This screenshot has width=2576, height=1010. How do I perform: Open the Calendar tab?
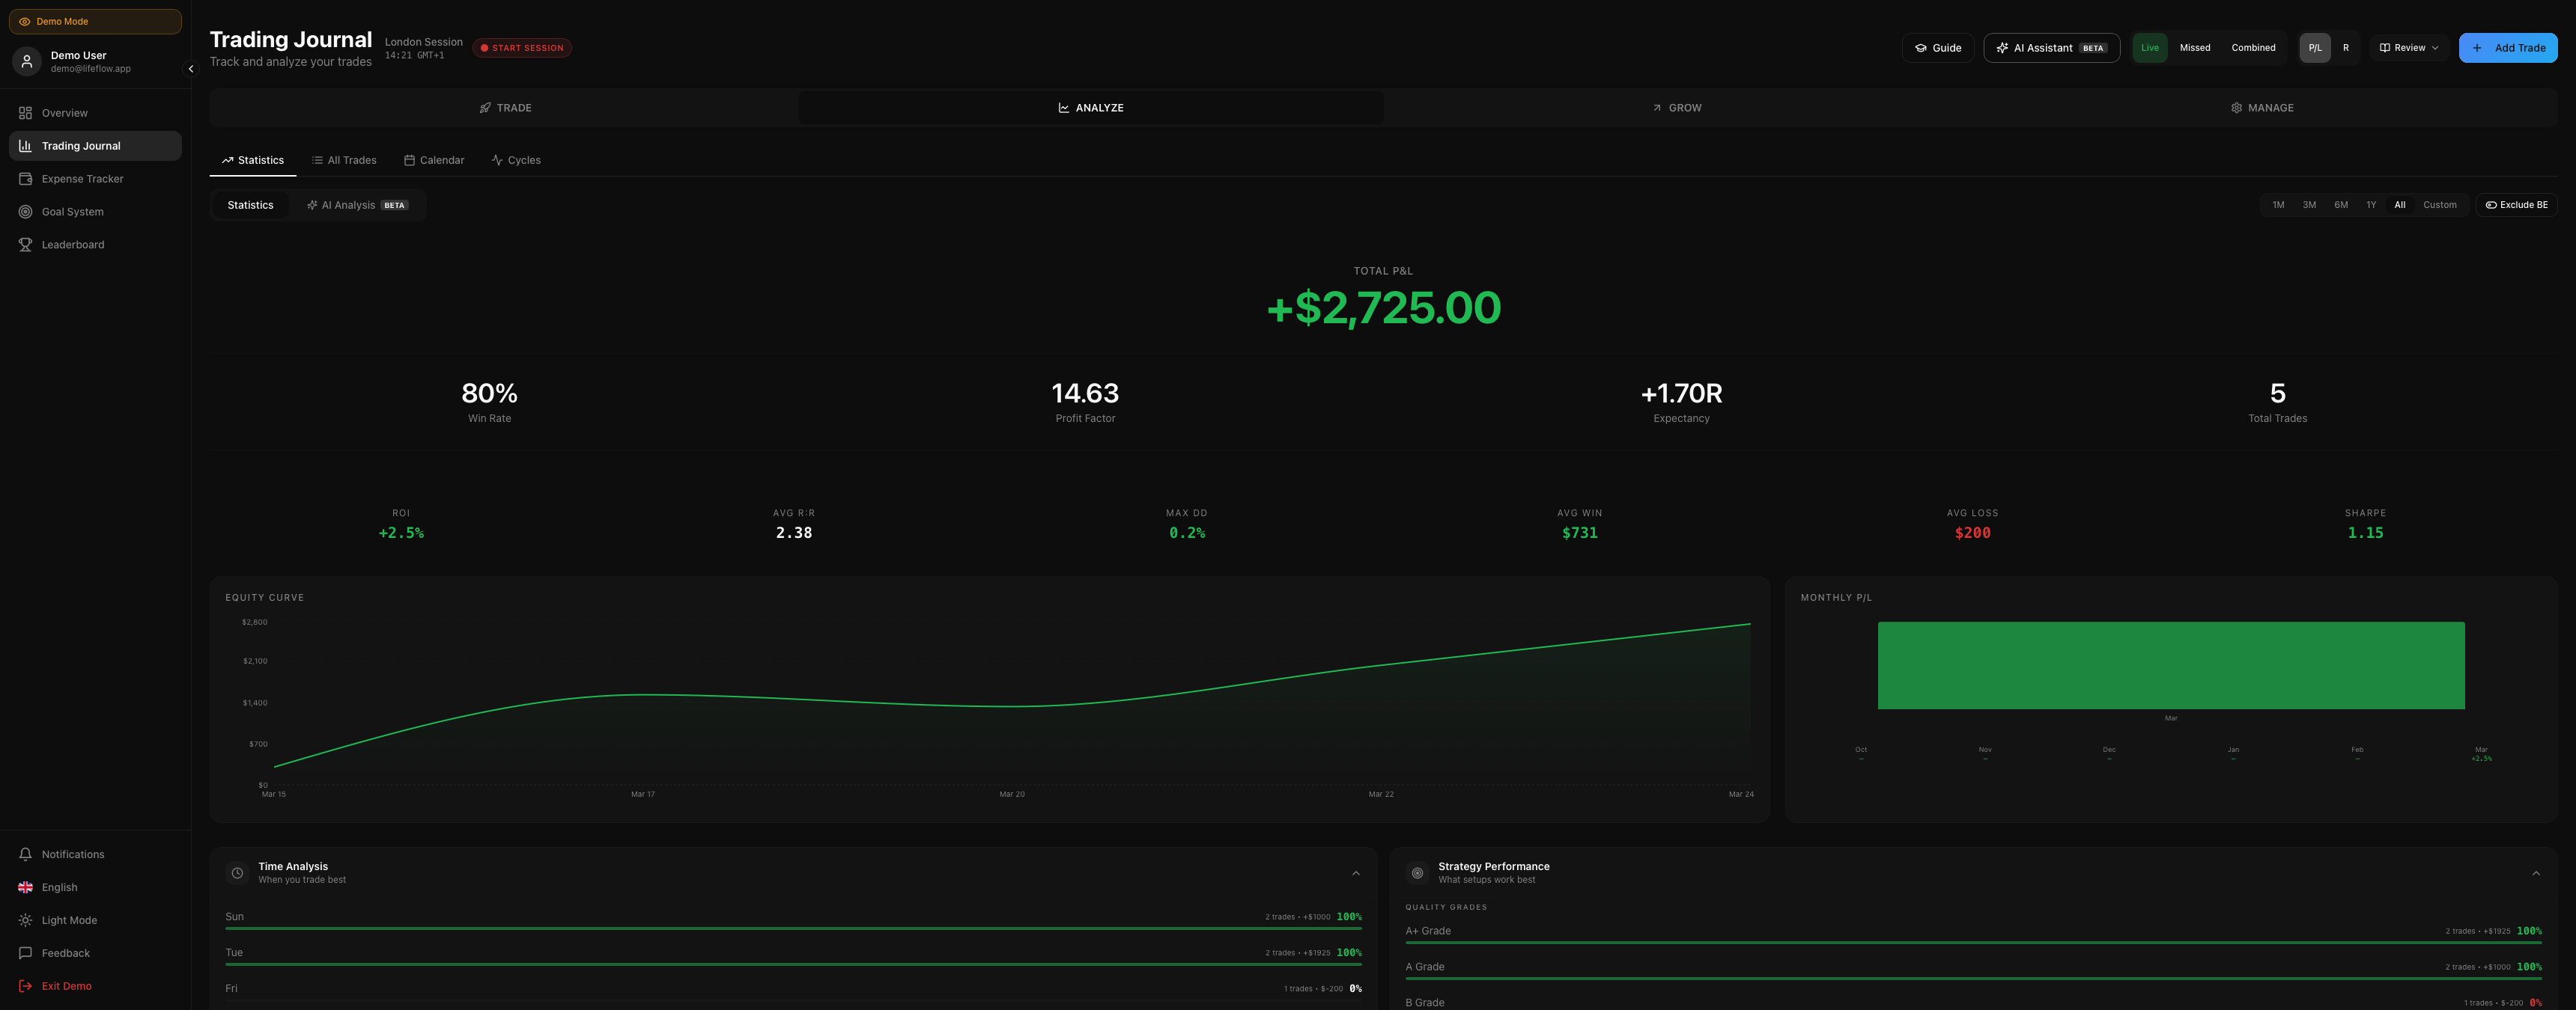click(433, 160)
